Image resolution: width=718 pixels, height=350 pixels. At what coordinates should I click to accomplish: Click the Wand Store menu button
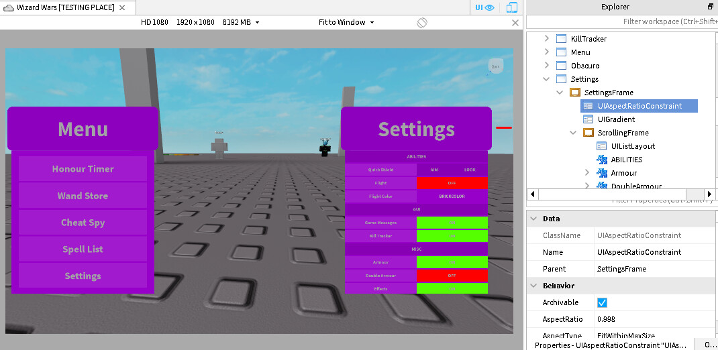(83, 196)
